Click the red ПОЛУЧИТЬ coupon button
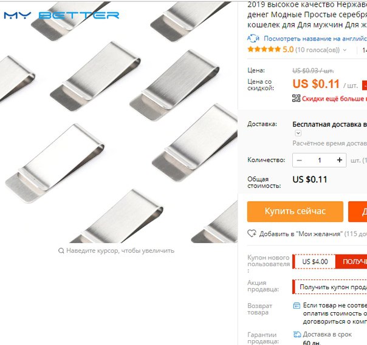Screen dimensions: 367x345 [x=351, y=261]
